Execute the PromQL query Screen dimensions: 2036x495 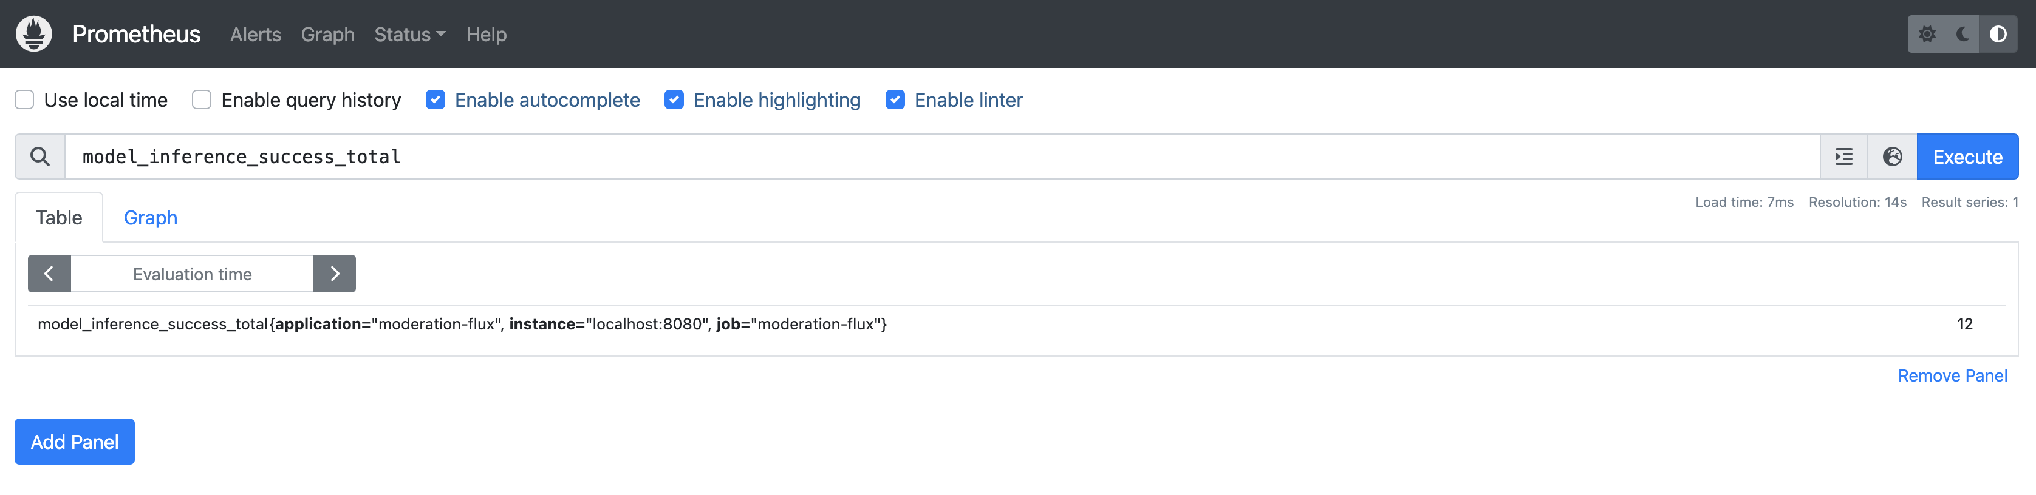point(1967,157)
